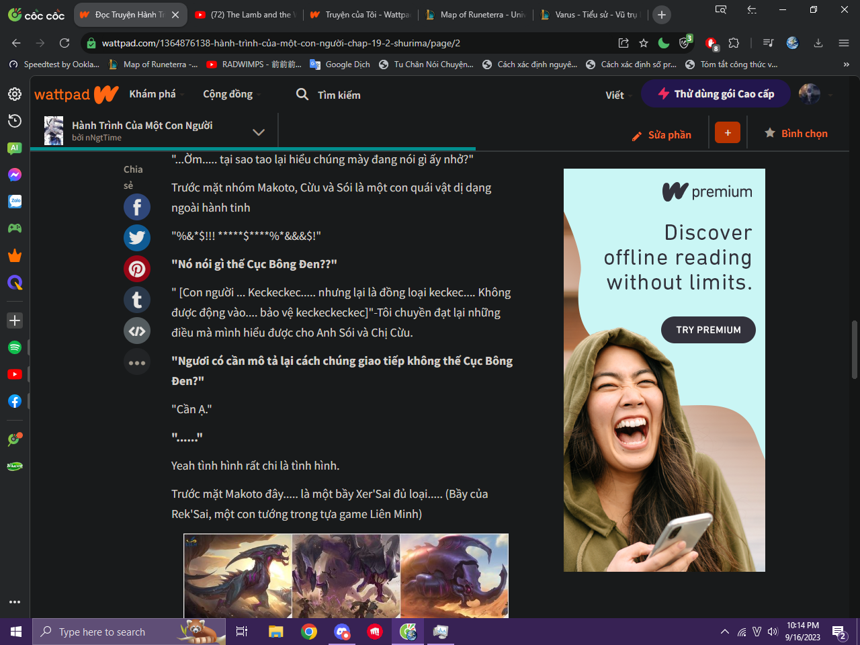Click the Wattpad logo
860x645 pixels.
click(x=77, y=95)
